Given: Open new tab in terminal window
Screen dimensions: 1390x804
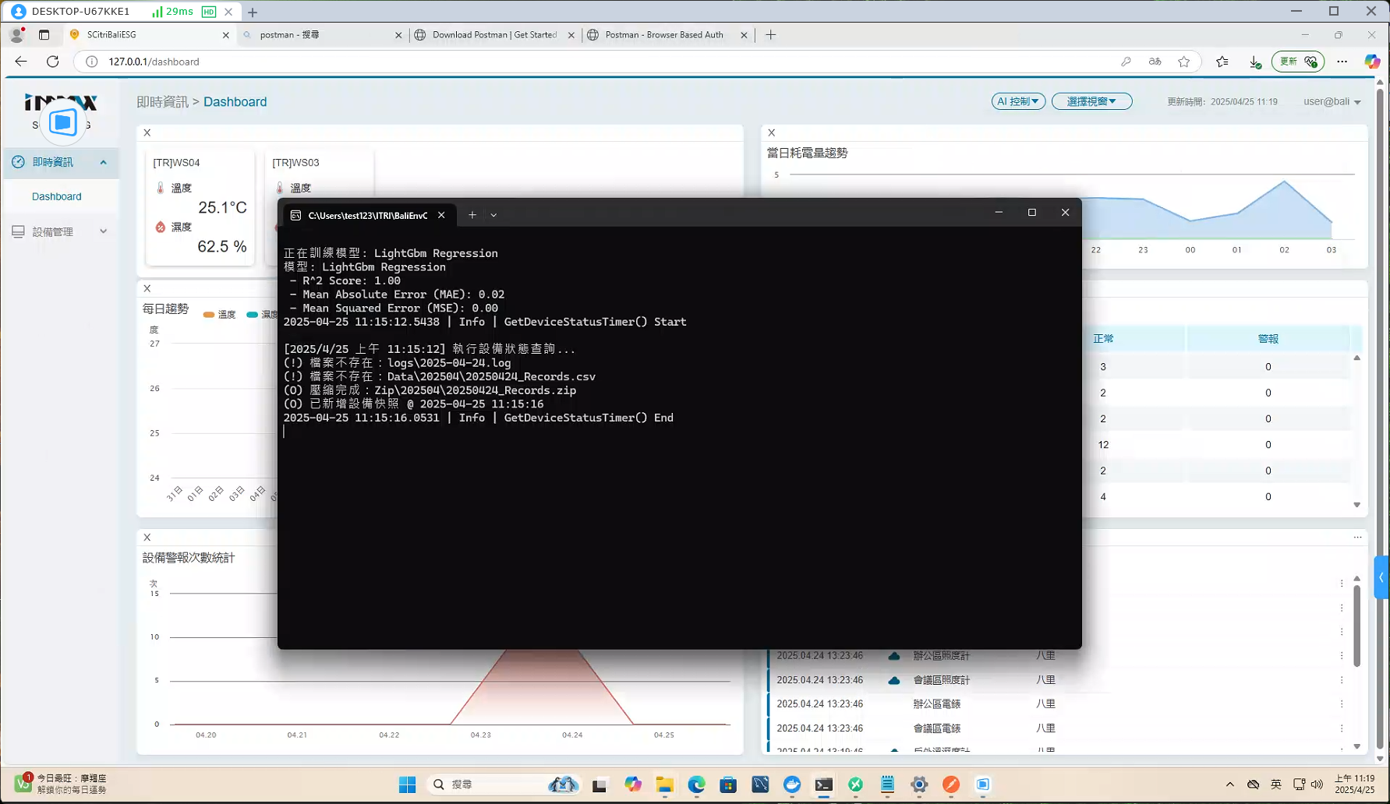Looking at the screenshot, I should pyautogui.click(x=472, y=215).
